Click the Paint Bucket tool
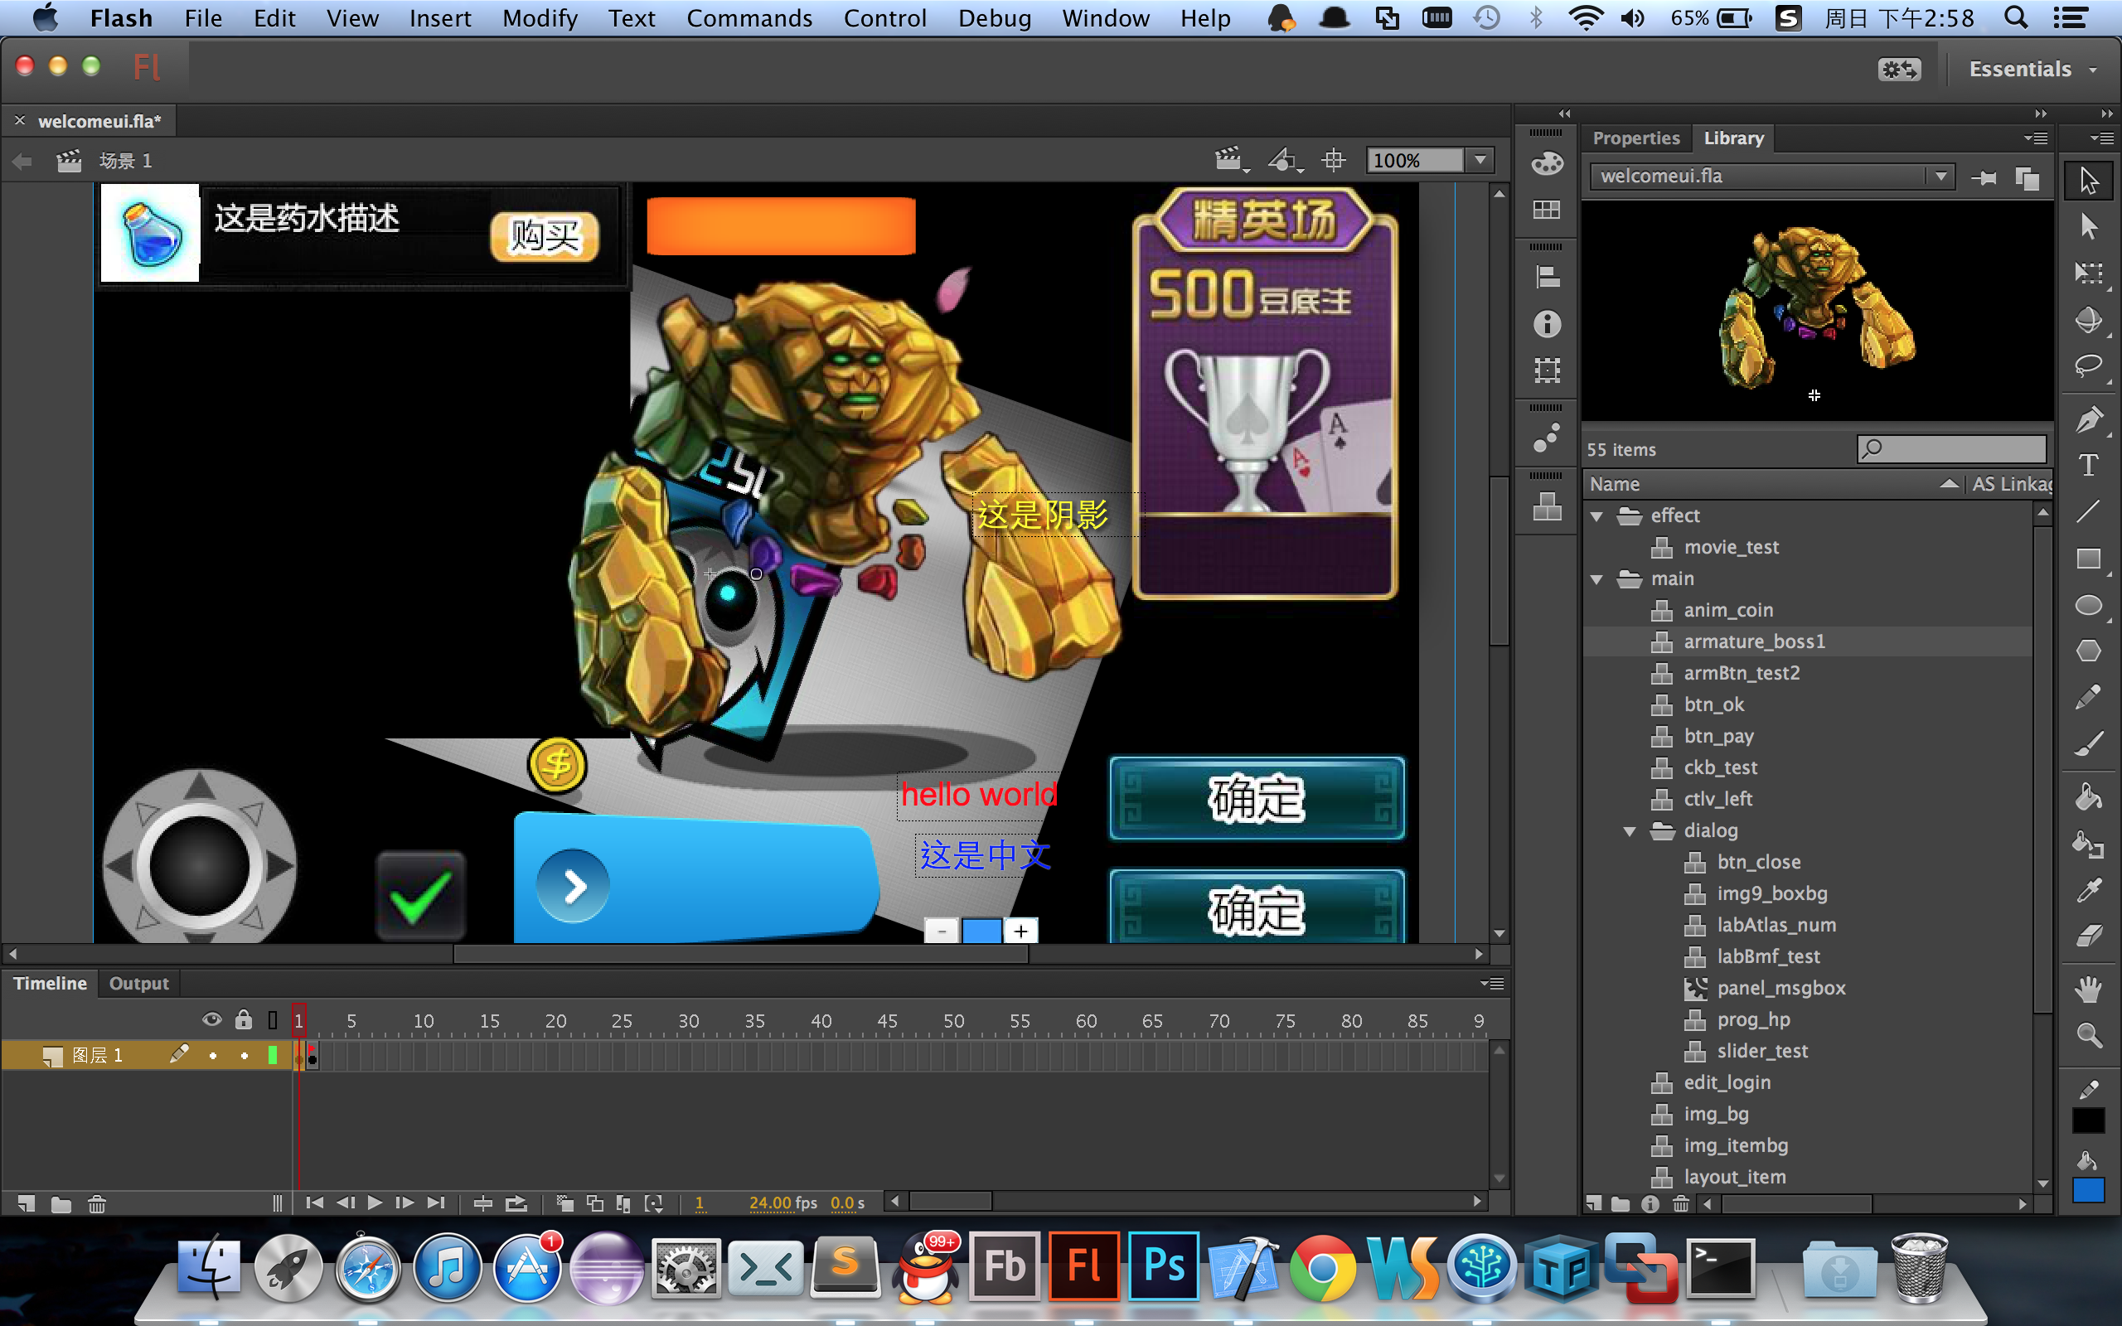This screenshot has width=2122, height=1326. 2089,798
